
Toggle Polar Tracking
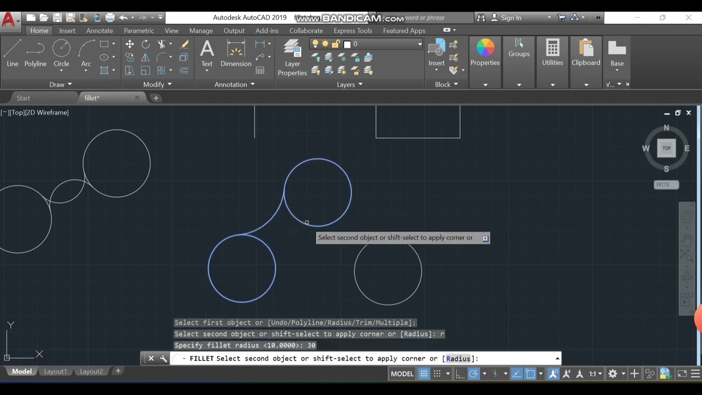coord(473,374)
